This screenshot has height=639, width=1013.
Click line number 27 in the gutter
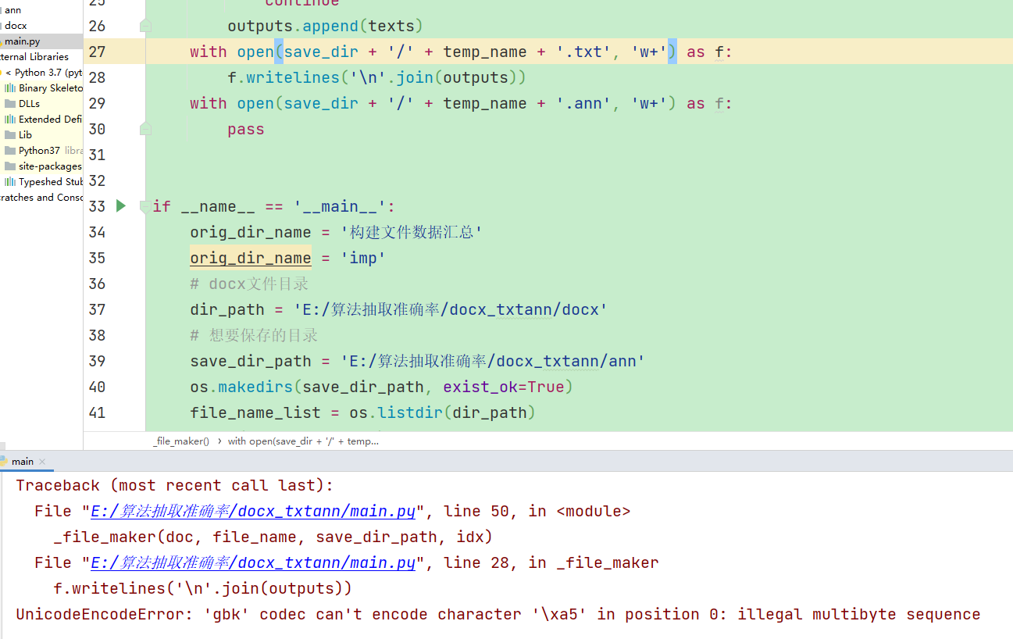click(x=97, y=52)
